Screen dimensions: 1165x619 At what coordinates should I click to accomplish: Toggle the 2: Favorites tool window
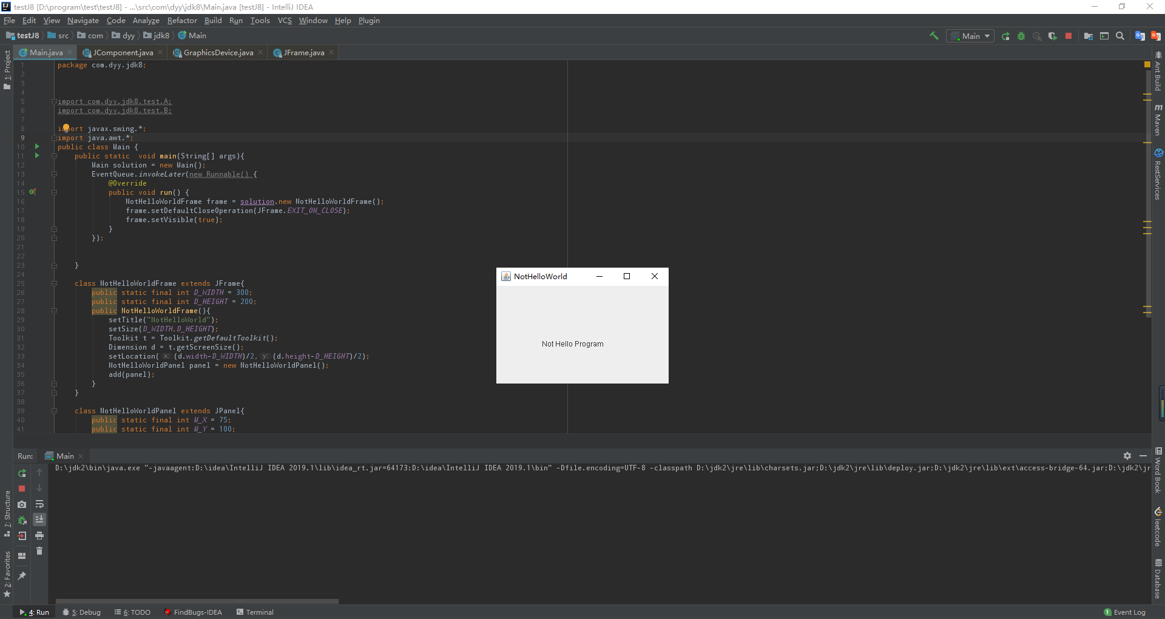tap(7, 573)
